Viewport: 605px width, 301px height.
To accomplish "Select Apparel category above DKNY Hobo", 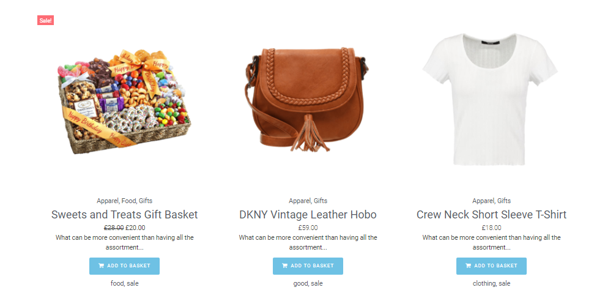I will click(300, 201).
